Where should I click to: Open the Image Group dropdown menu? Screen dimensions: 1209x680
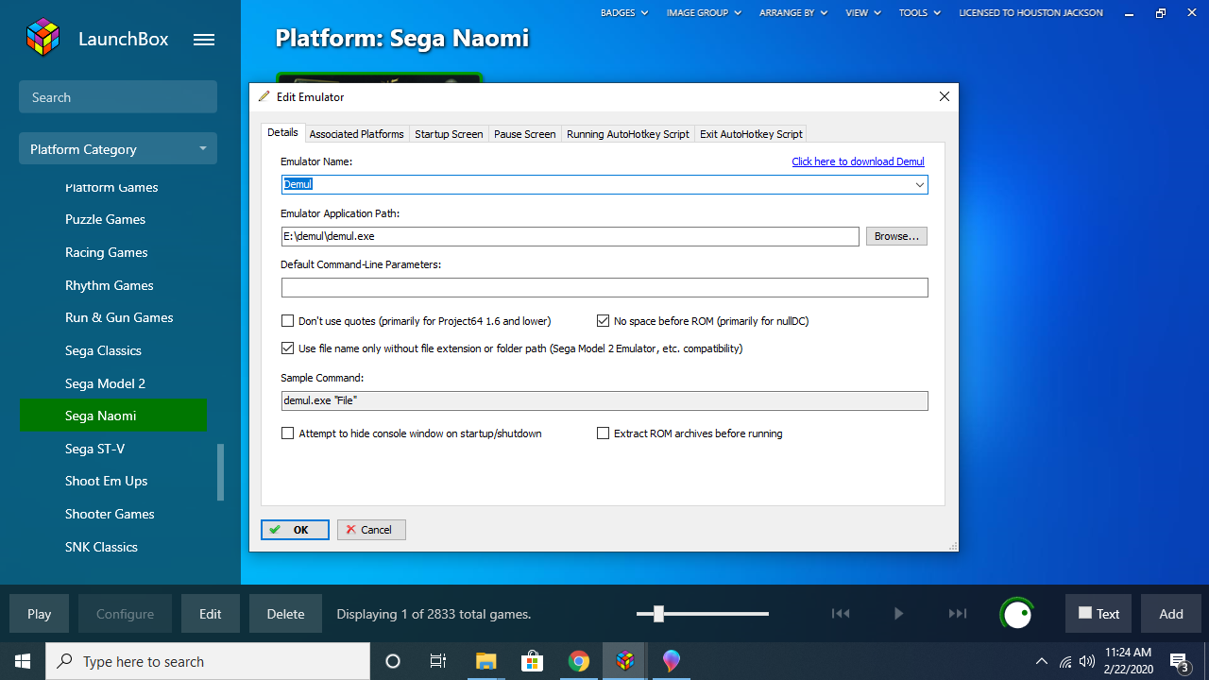704,13
